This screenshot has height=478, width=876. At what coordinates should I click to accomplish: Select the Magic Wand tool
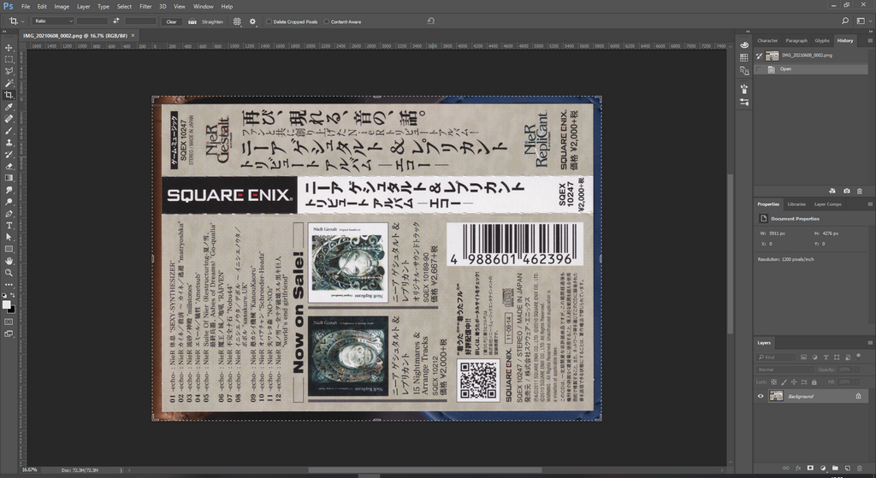9,83
